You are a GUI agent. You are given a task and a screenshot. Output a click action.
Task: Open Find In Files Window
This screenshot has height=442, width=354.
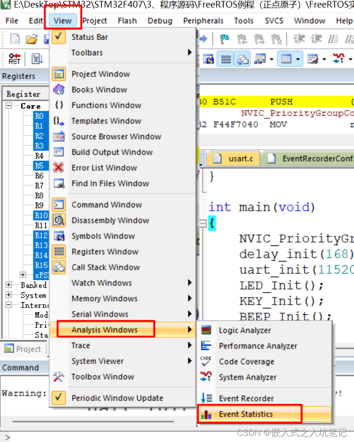[x=123, y=183]
